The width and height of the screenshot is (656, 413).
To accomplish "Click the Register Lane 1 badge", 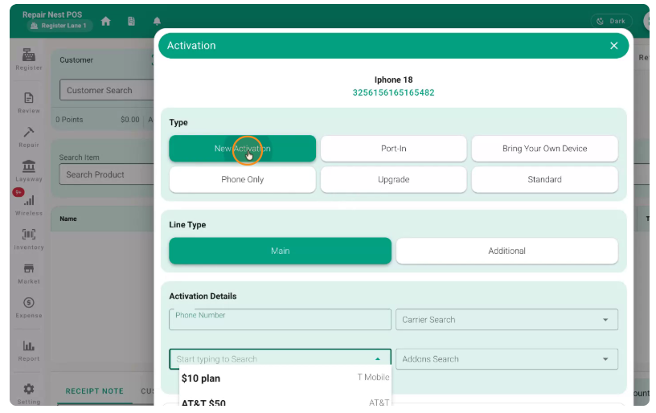I will click(59, 26).
